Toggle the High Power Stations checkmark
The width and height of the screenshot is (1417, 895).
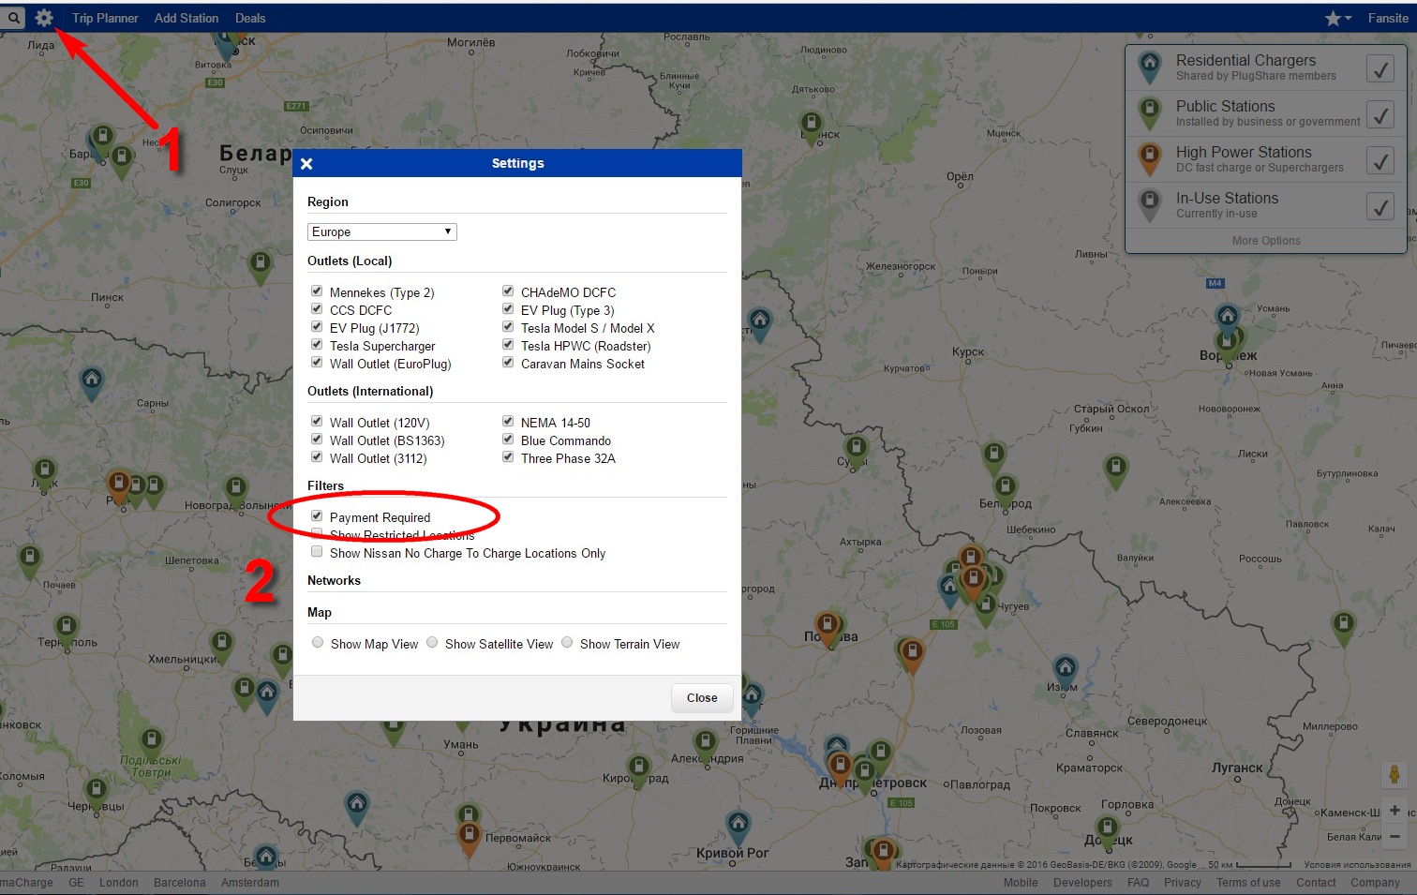tap(1380, 160)
